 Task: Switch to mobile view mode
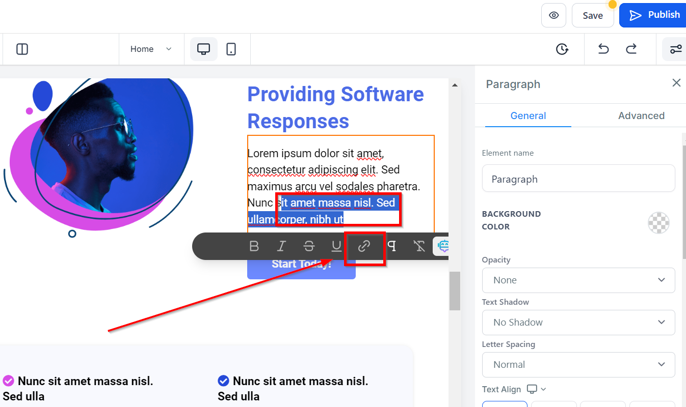[231, 49]
